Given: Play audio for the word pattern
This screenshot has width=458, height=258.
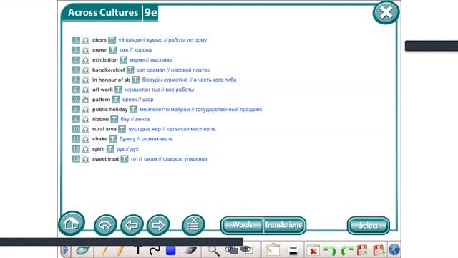Looking at the screenshot, I should [x=85, y=100].
